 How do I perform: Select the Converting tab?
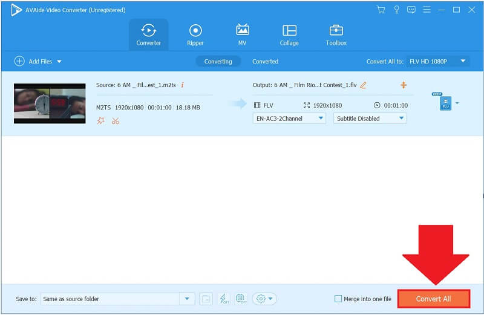pyautogui.click(x=218, y=61)
